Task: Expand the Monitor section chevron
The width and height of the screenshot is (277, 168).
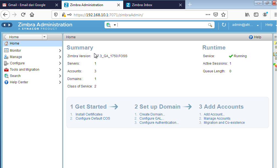Action: pyautogui.click(x=60, y=51)
